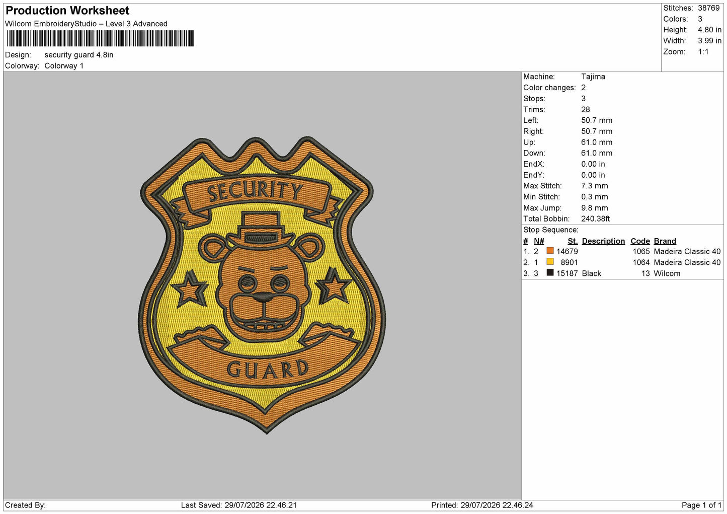Click the Min Stitch value '0.3 mm'

point(595,197)
